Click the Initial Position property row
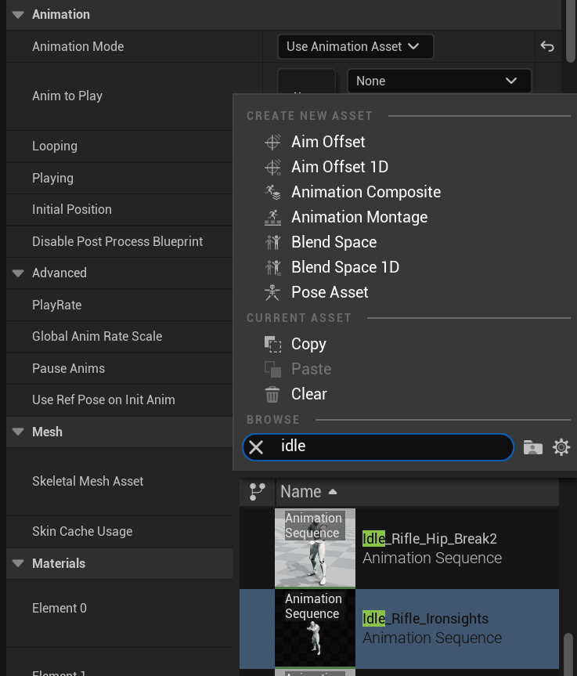The width and height of the screenshot is (577, 676). pos(119,209)
